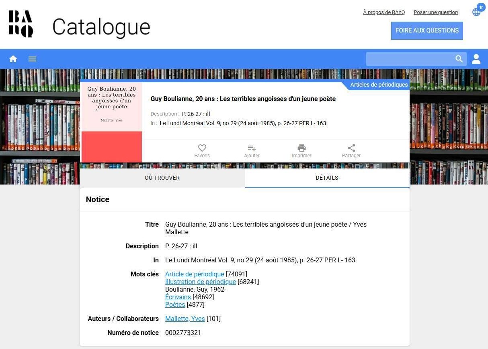The image size is (488, 349).
Task: Open the Poser une question link
Action: [436, 12]
